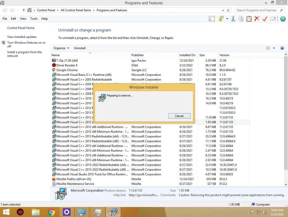The width and height of the screenshot is (288, 217).
Task: Select 7-Zip 21.06 (x64) entry
Action: pos(150,60)
